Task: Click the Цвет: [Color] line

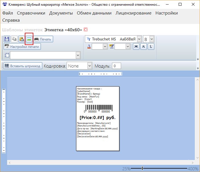Action: (x=84, y=99)
